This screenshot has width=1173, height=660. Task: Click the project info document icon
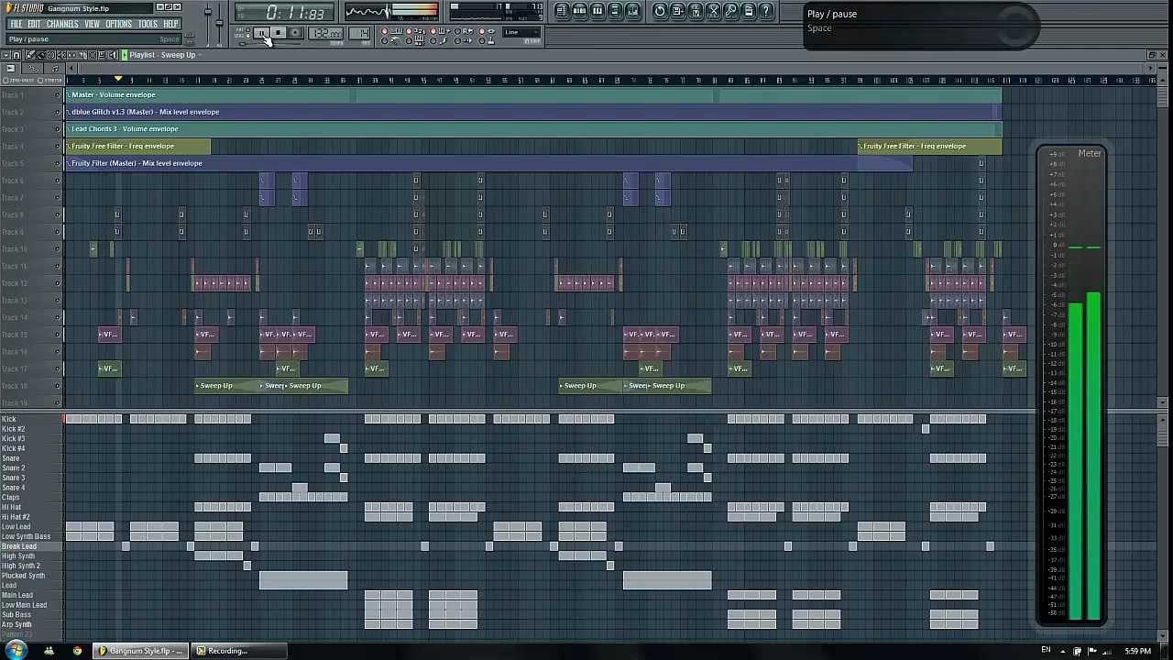(x=749, y=11)
